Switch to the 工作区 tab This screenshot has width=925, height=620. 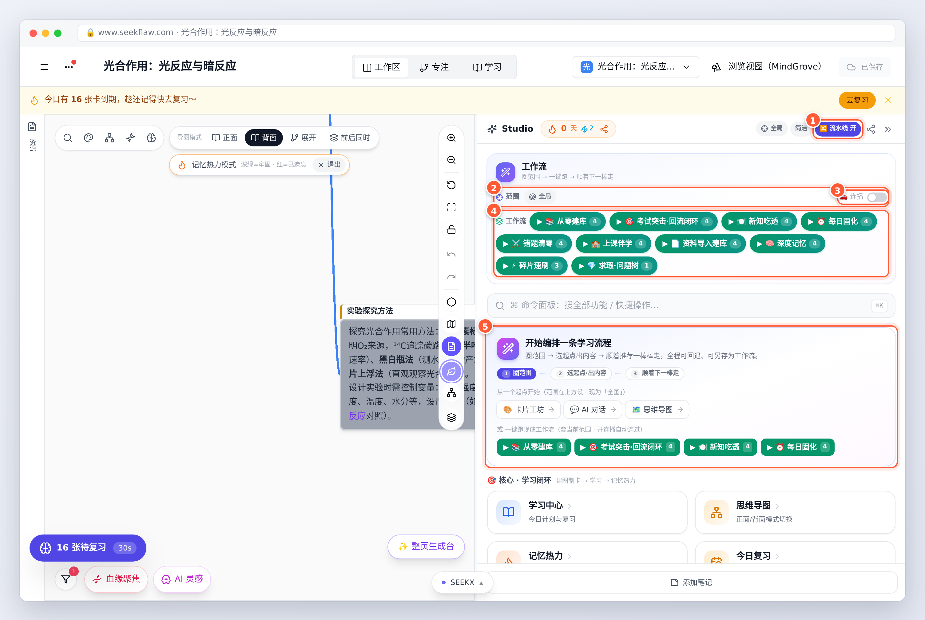[381, 67]
